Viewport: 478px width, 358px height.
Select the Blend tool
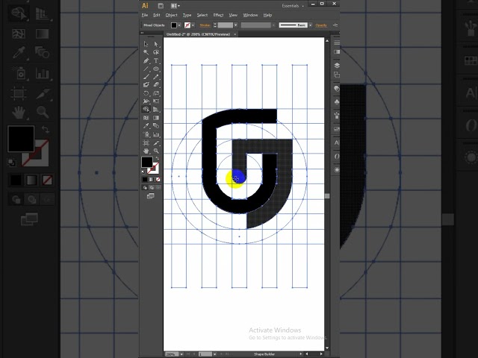(156, 126)
